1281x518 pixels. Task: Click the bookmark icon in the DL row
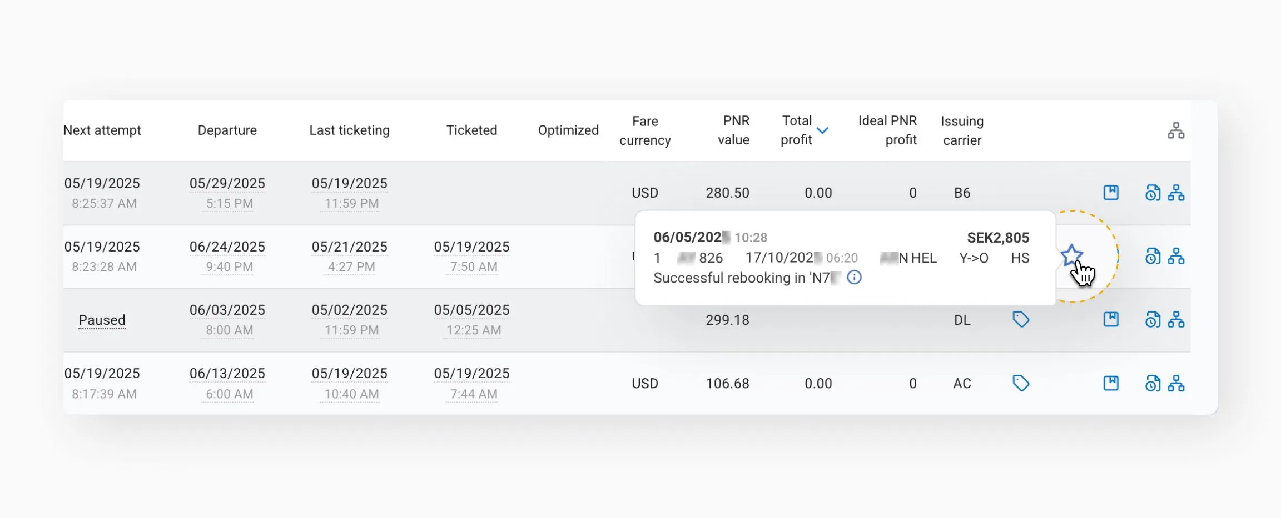pyautogui.click(x=1110, y=320)
